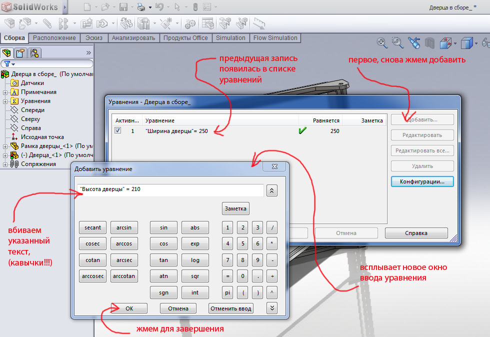Open the FeatureManager design tree tab
490x337 pixels.
pyautogui.click(x=7, y=53)
